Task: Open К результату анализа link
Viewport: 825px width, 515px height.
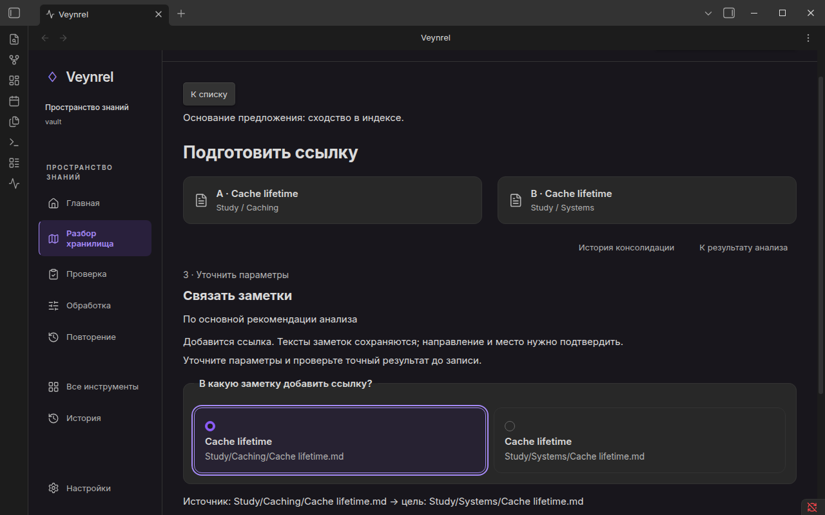Action: point(744,248)
